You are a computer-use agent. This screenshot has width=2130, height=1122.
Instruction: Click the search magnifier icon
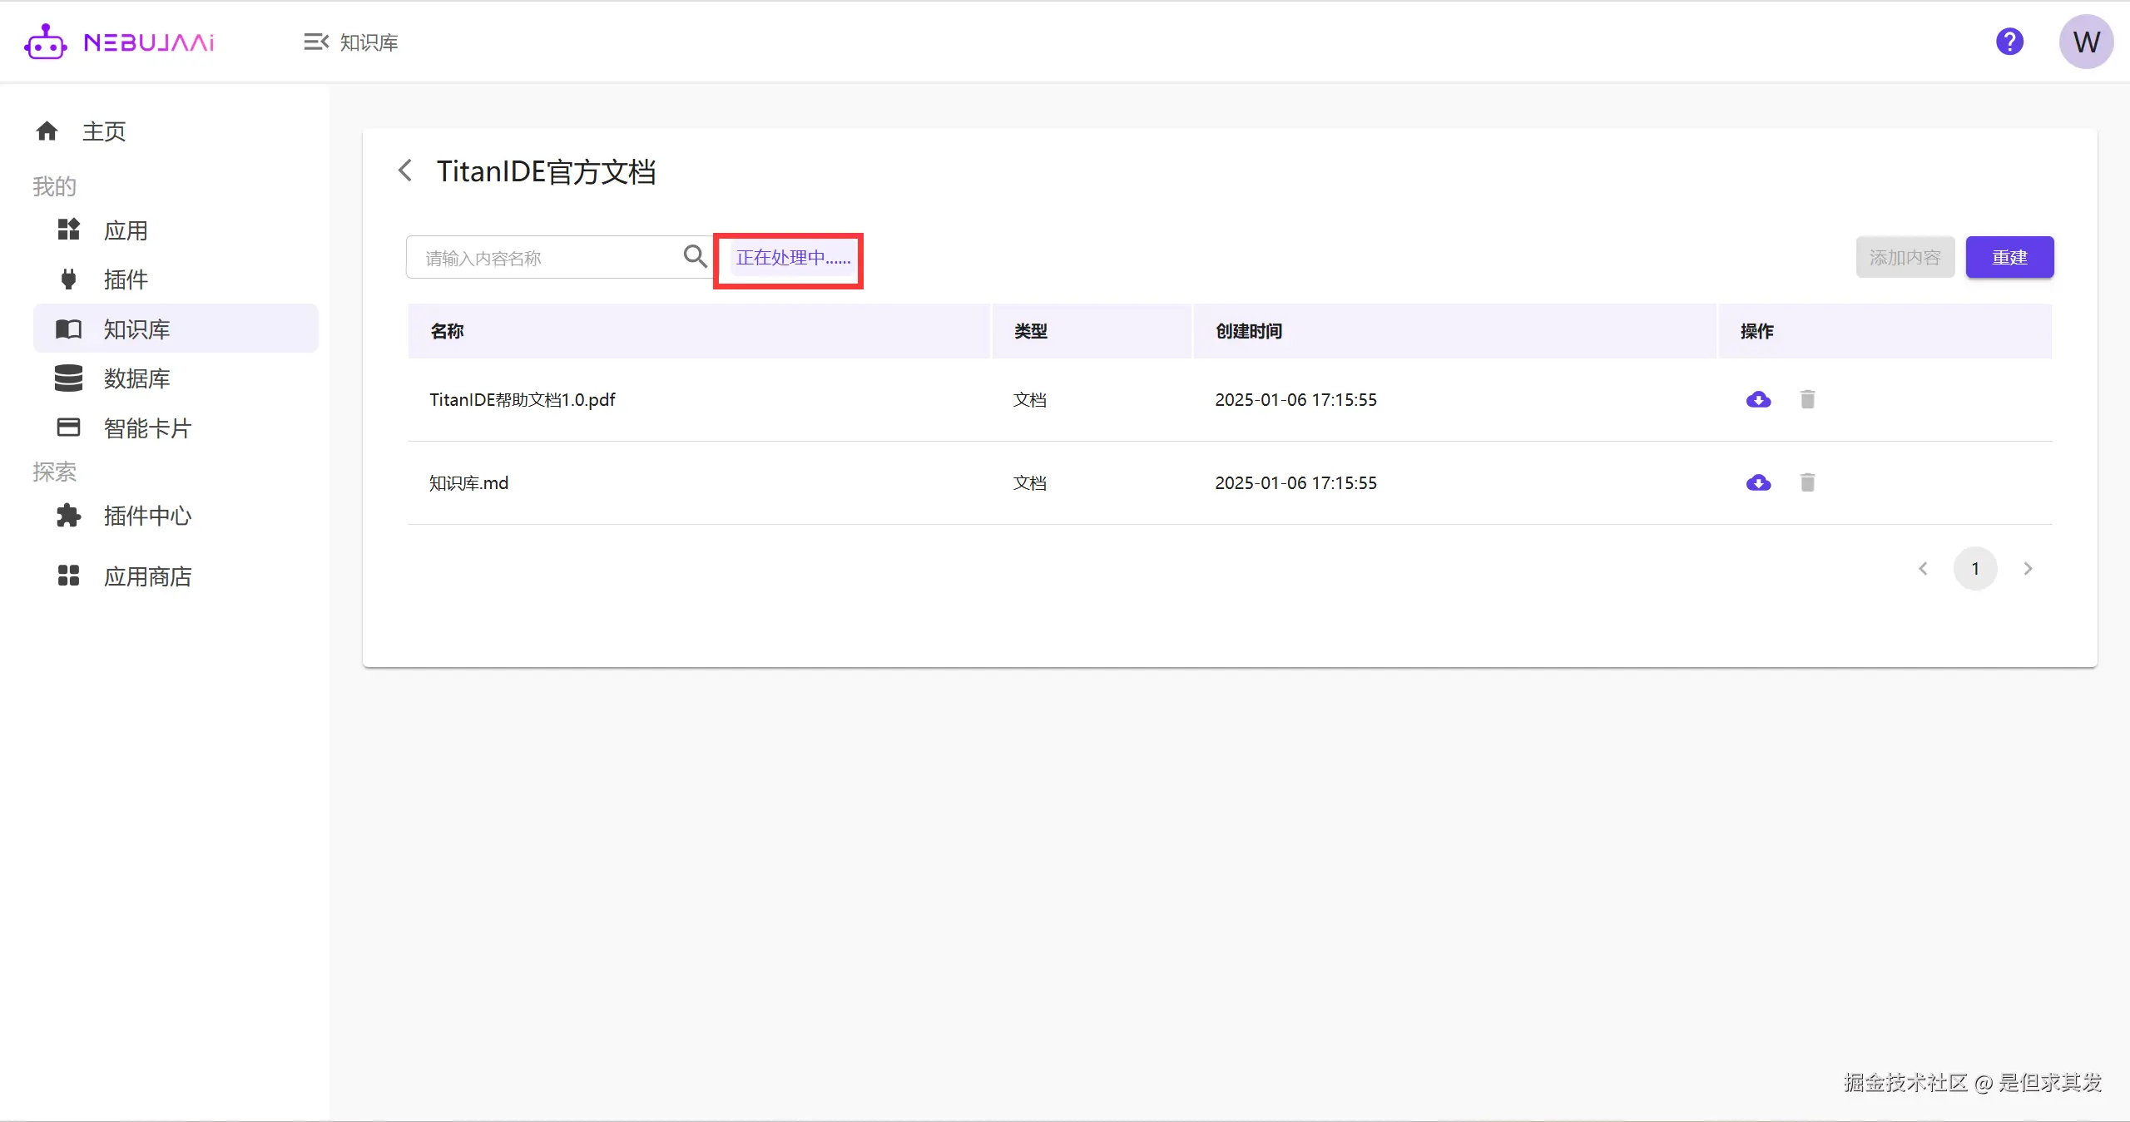[695, 256]
